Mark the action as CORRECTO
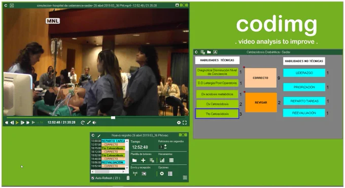Viewport: 345px width, 188px height. pyautogui.click(x=260, y=78)
